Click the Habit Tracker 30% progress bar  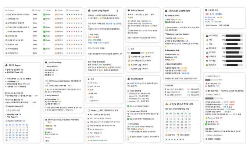(x=211, y=80)
